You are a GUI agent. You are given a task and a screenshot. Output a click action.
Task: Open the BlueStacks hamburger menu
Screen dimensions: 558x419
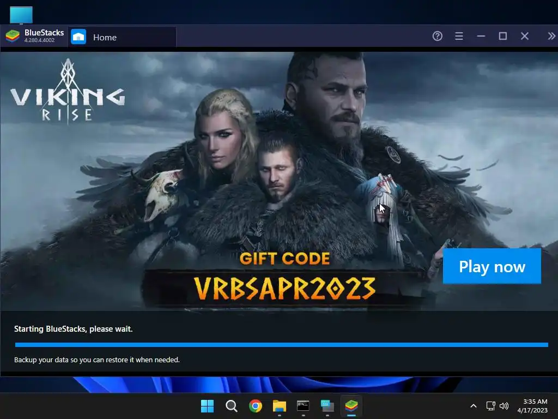pyautogui.click(x=459, y=36)
